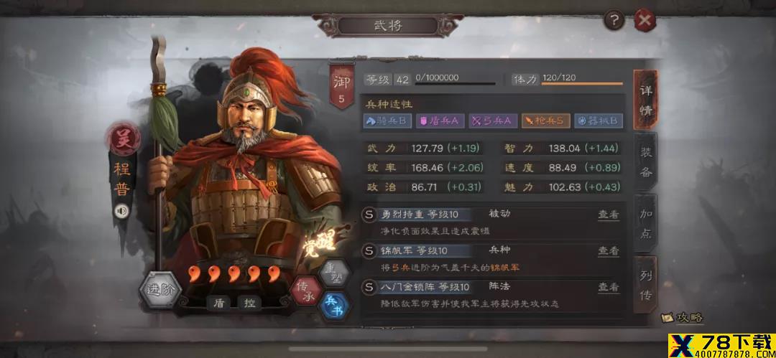The width and height of the screenshot is (776, 358).
Task: Play Cheng Pu's voice speaker icon
Action: click(121, 211)
